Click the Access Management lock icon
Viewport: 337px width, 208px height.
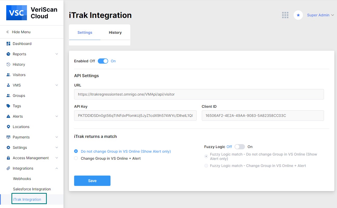point(8,158)
